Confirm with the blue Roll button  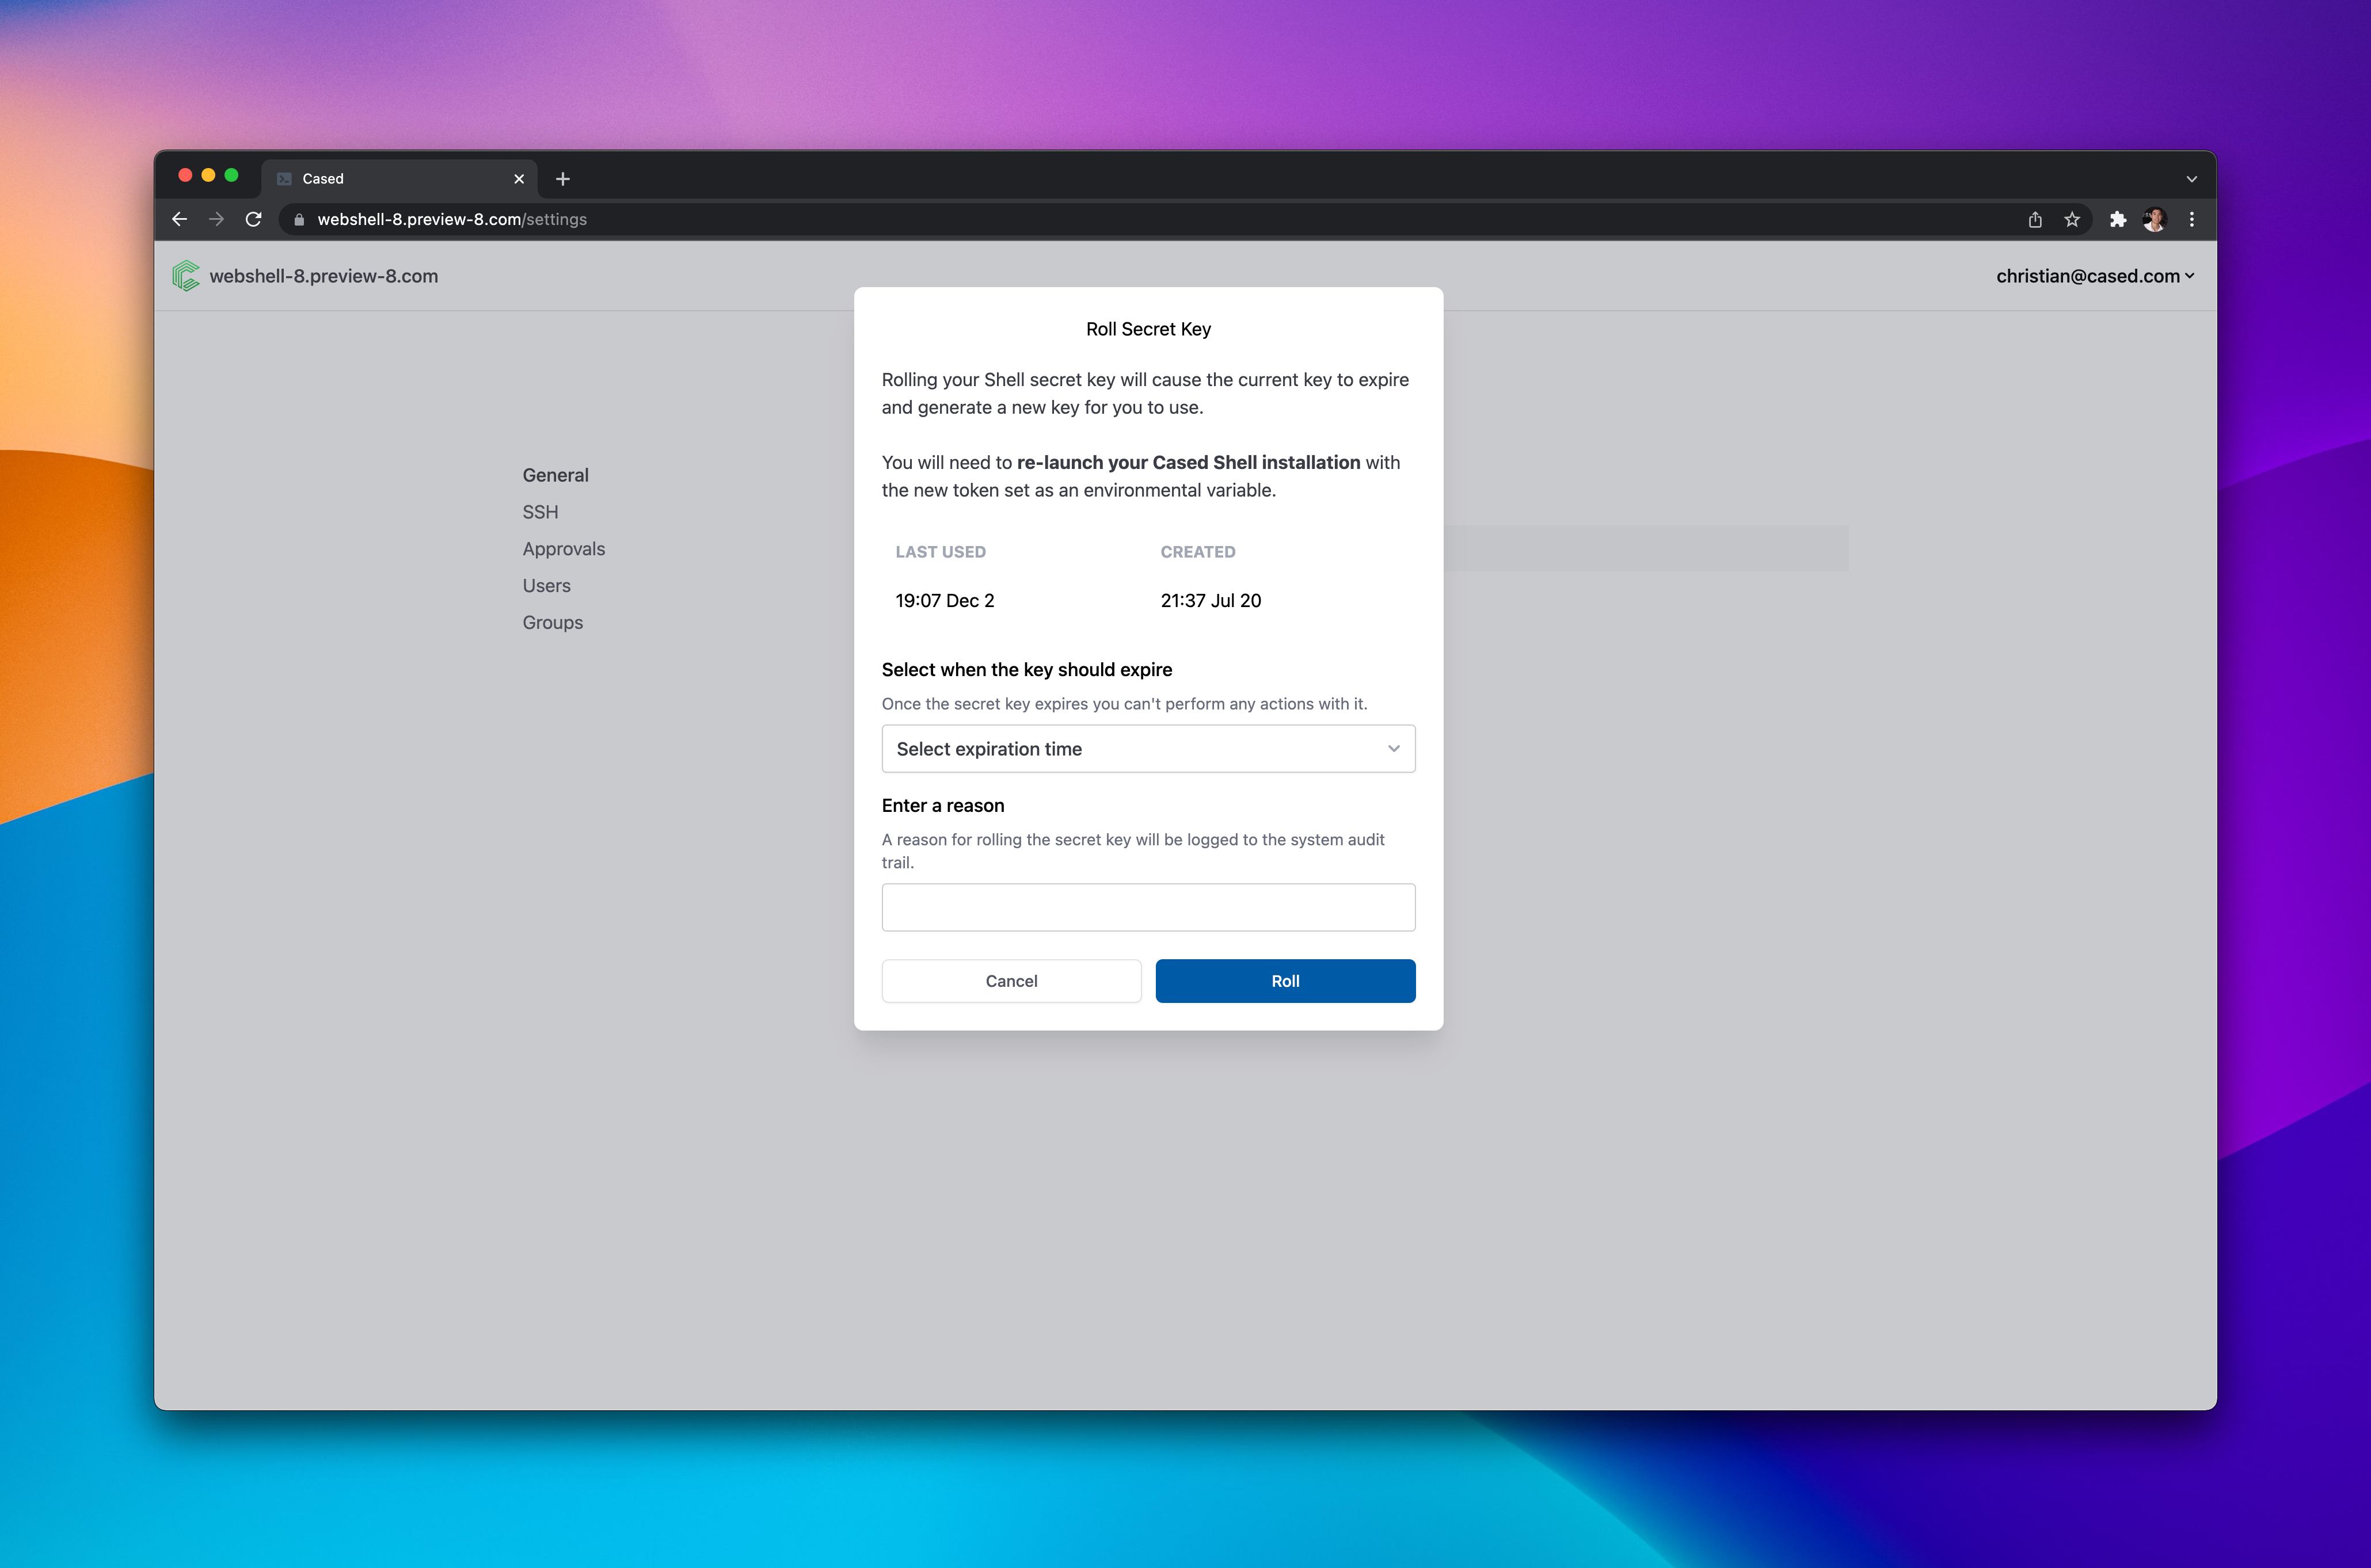coord(1285,981)
